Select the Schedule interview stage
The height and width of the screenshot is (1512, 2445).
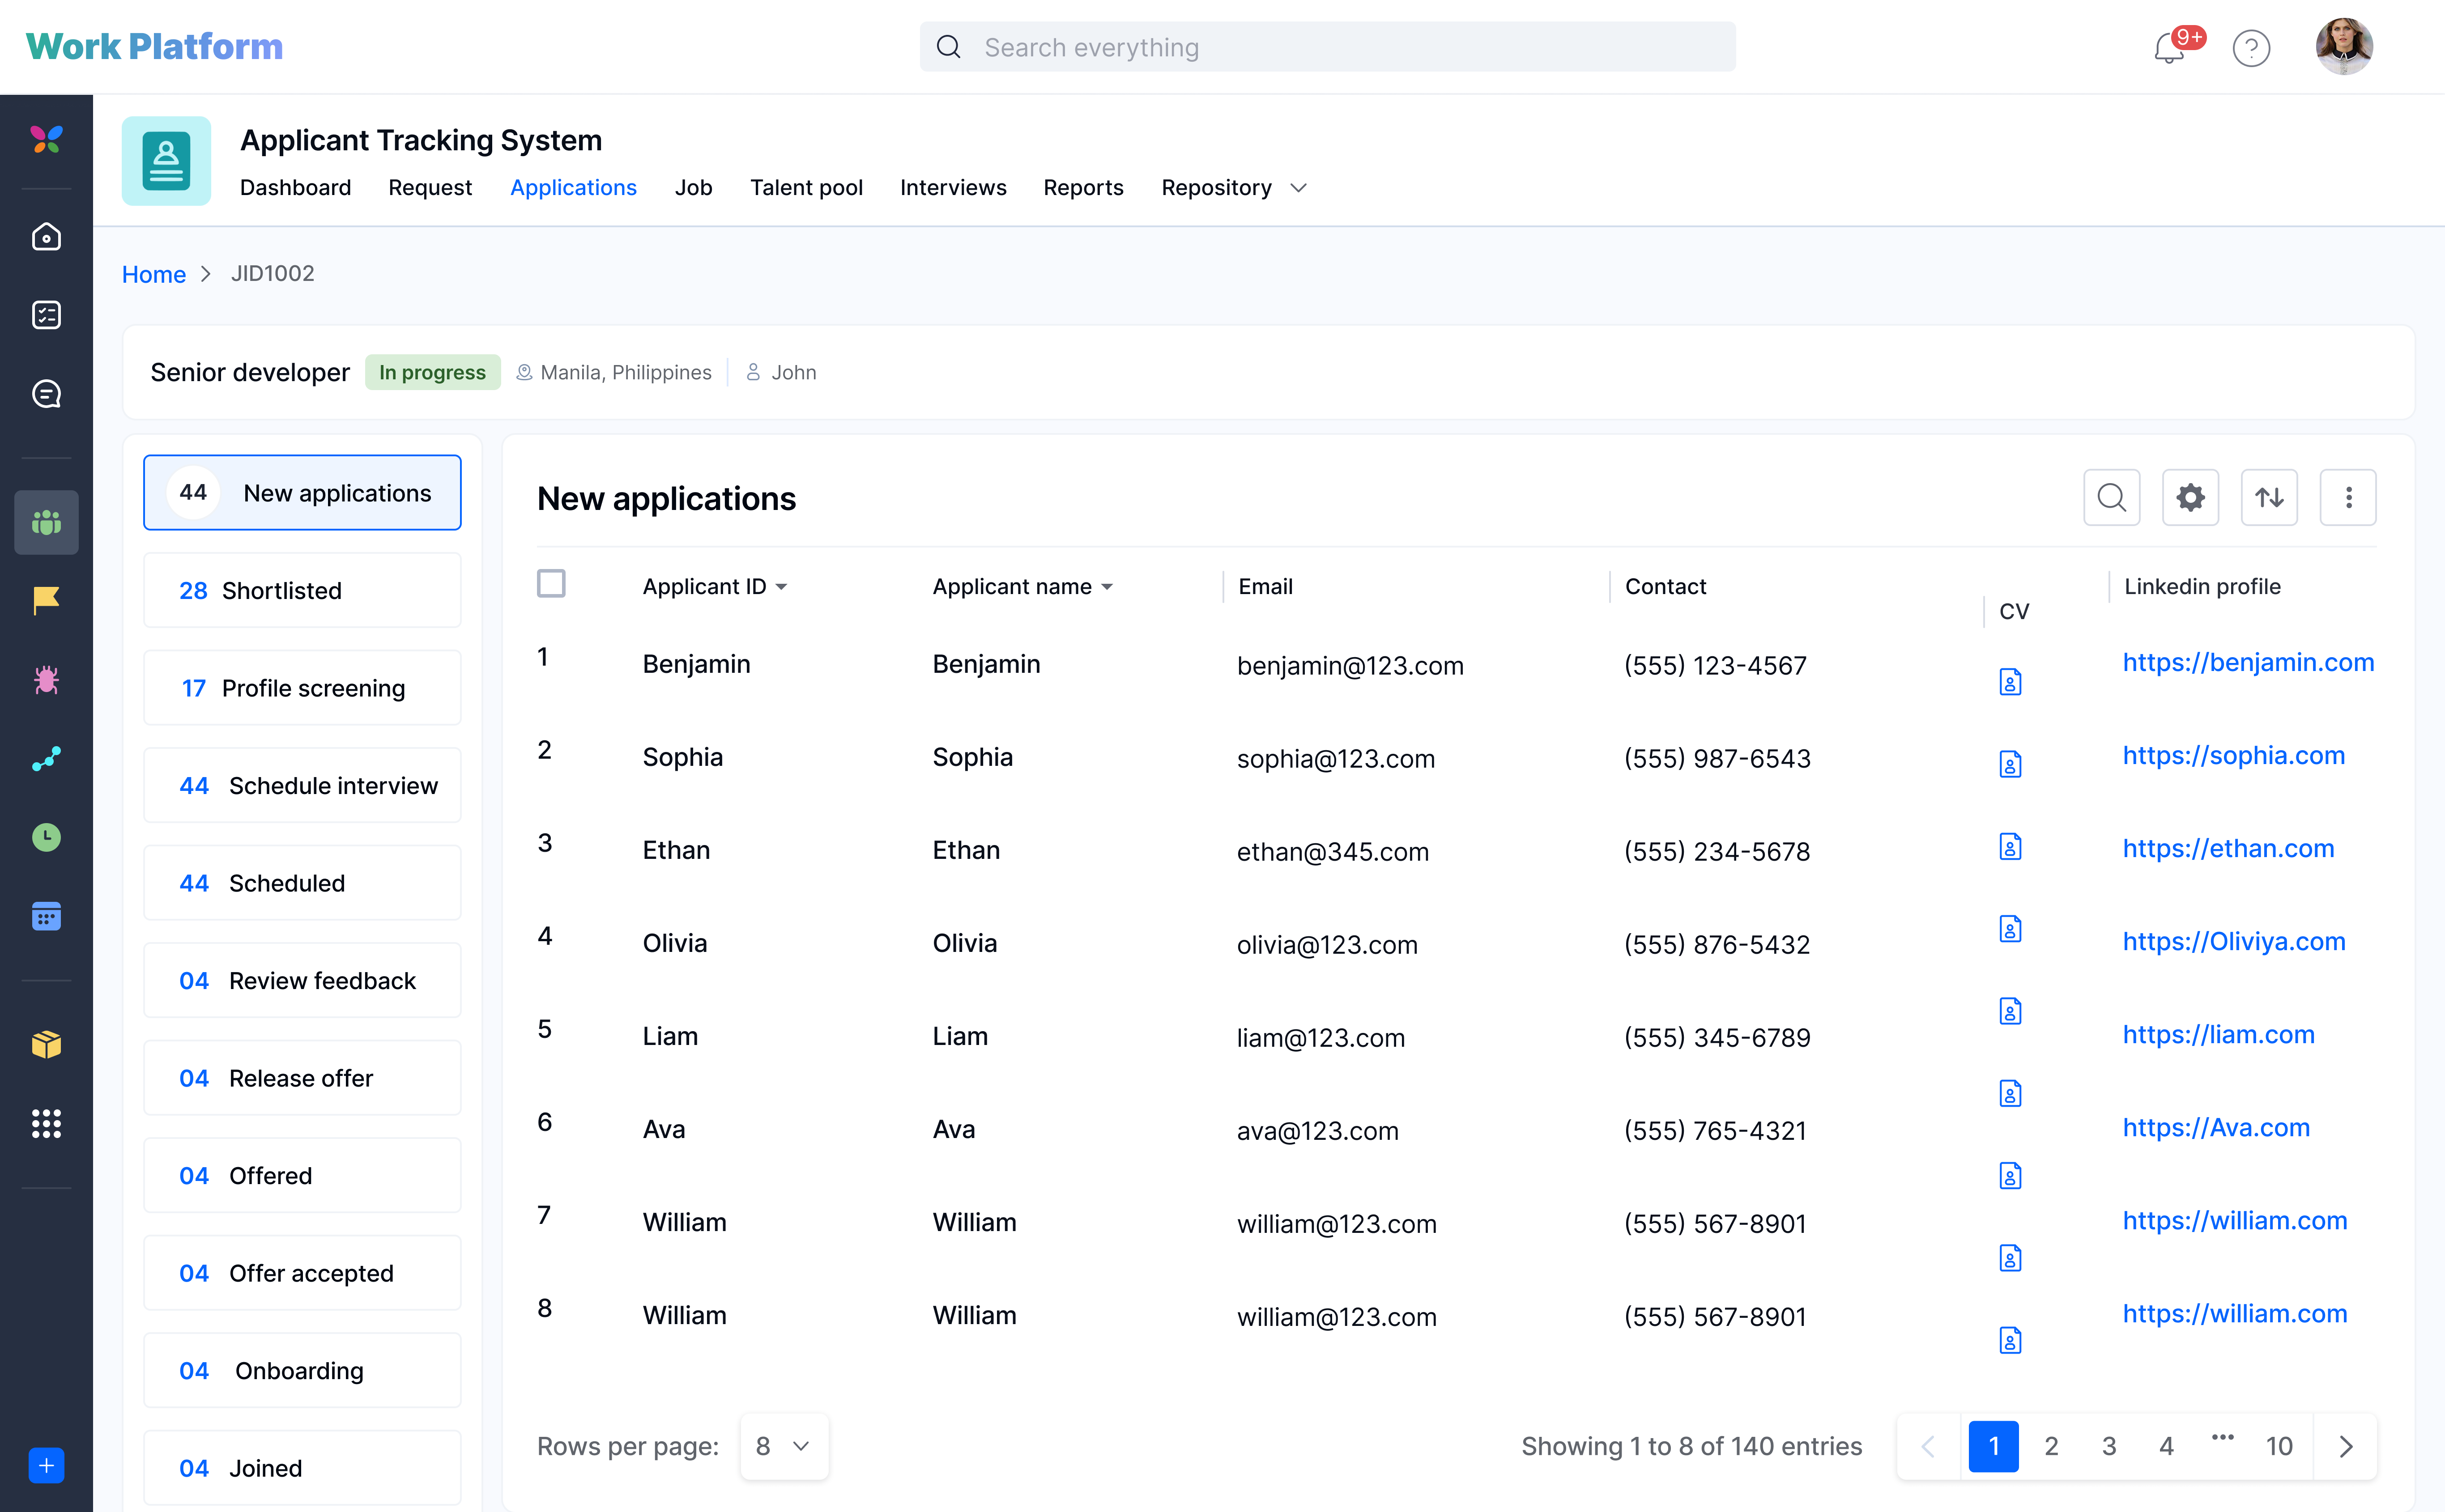point(302,785)
